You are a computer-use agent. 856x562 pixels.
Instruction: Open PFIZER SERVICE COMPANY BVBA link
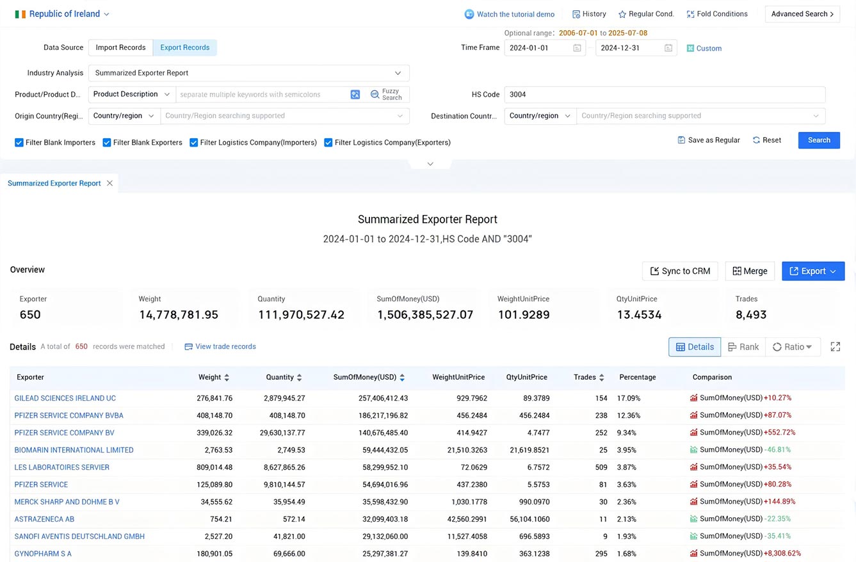point(69,415)
